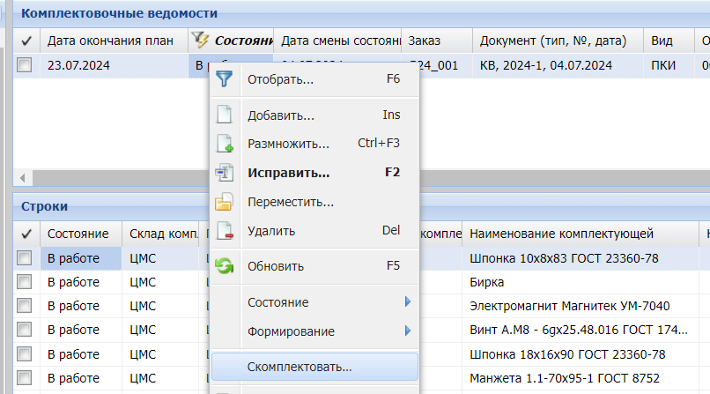Screen dimensions: 710x394
Task: Click the filter funnel icon beside Отобрать
Action: 225,80
